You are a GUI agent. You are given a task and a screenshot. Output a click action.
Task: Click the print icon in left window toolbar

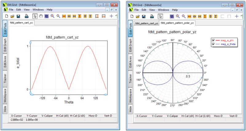click(26, 16)
